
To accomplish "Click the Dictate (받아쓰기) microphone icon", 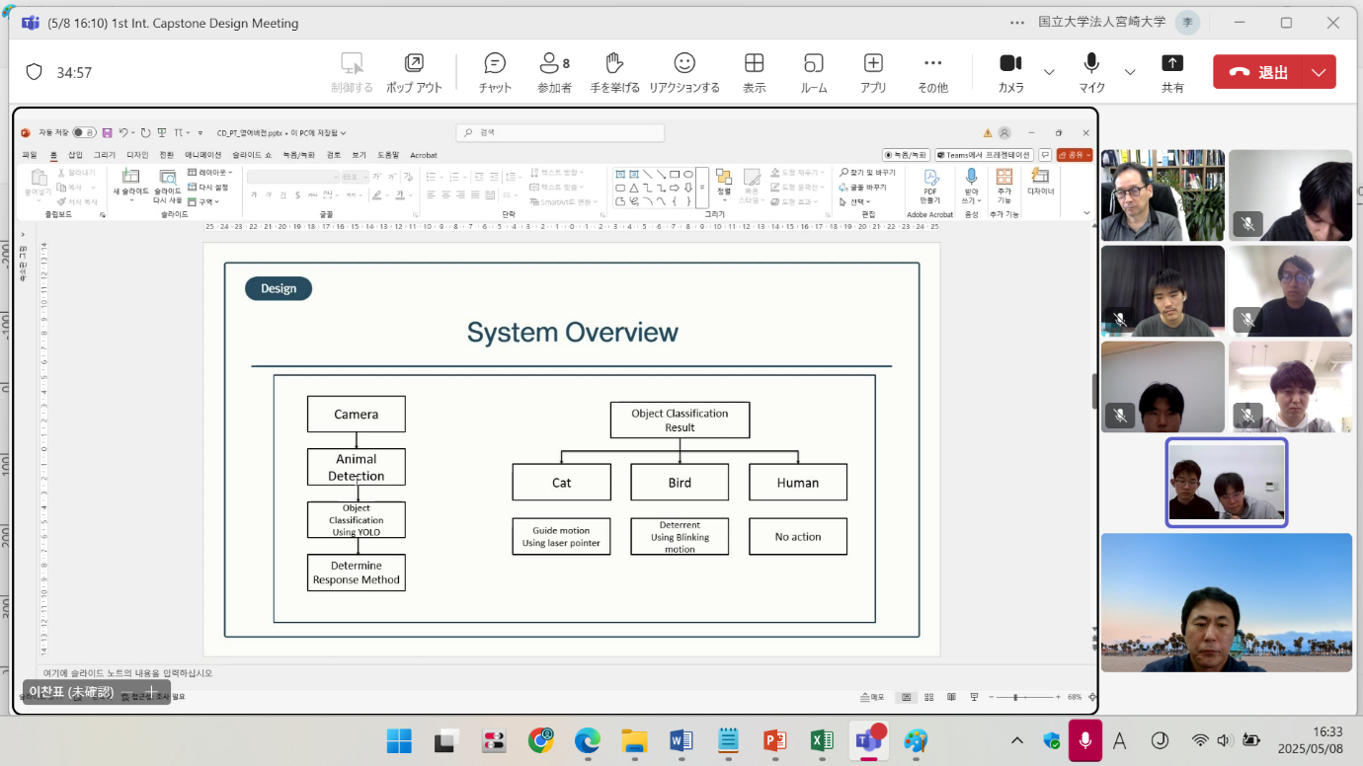I will [x=971, y=176].
